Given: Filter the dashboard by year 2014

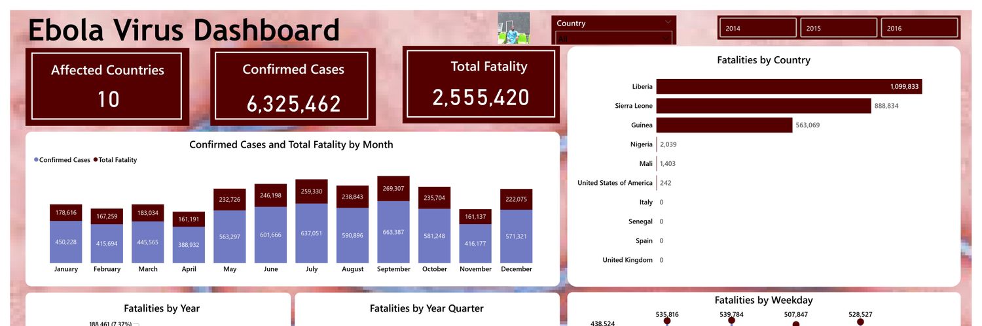Looking at the screenshot, I should pos(758,28).
